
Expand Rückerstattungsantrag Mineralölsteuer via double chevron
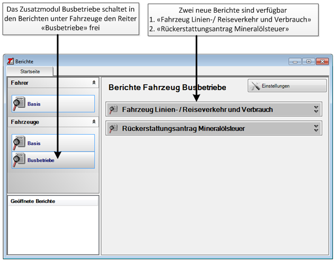pos(316,128)
